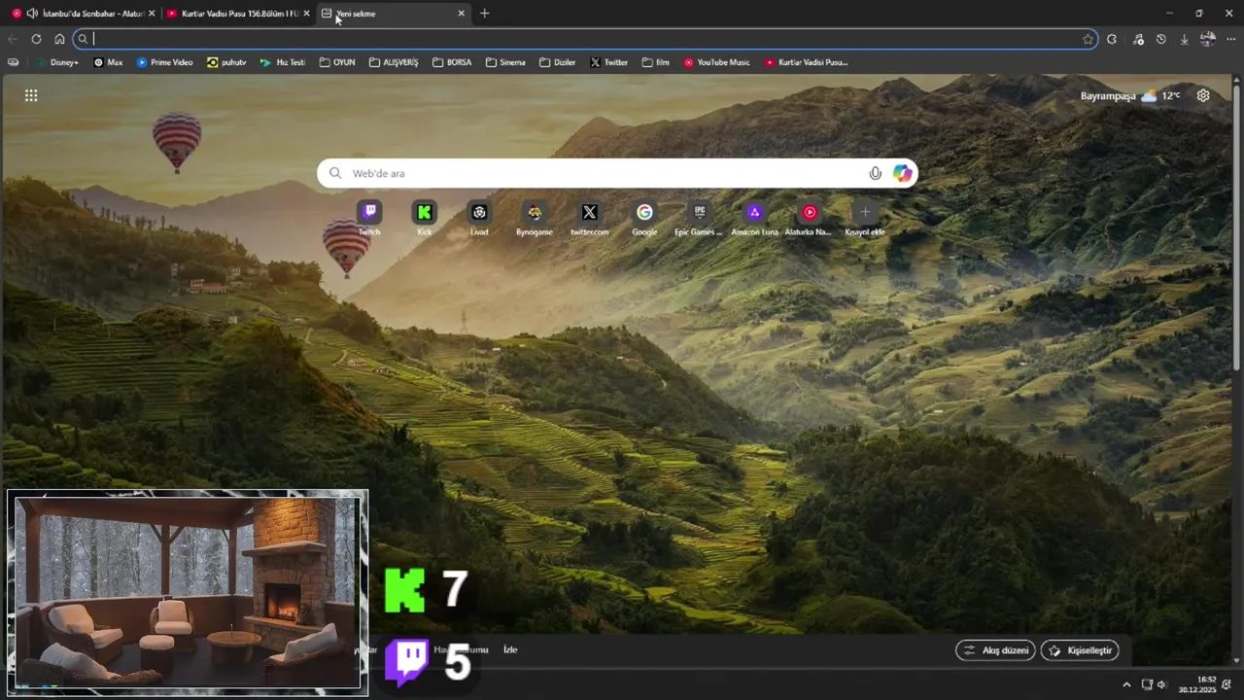Close the İstanbul'da Sonbahar tab
The height and width of the screenshot is (700, 1244).
click(151, 14)
